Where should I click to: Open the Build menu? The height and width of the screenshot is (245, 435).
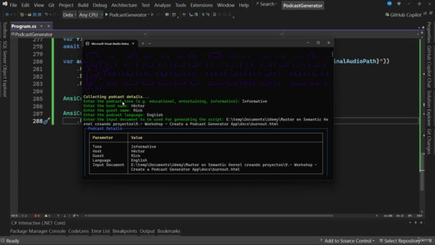click(x=83, y=5)
